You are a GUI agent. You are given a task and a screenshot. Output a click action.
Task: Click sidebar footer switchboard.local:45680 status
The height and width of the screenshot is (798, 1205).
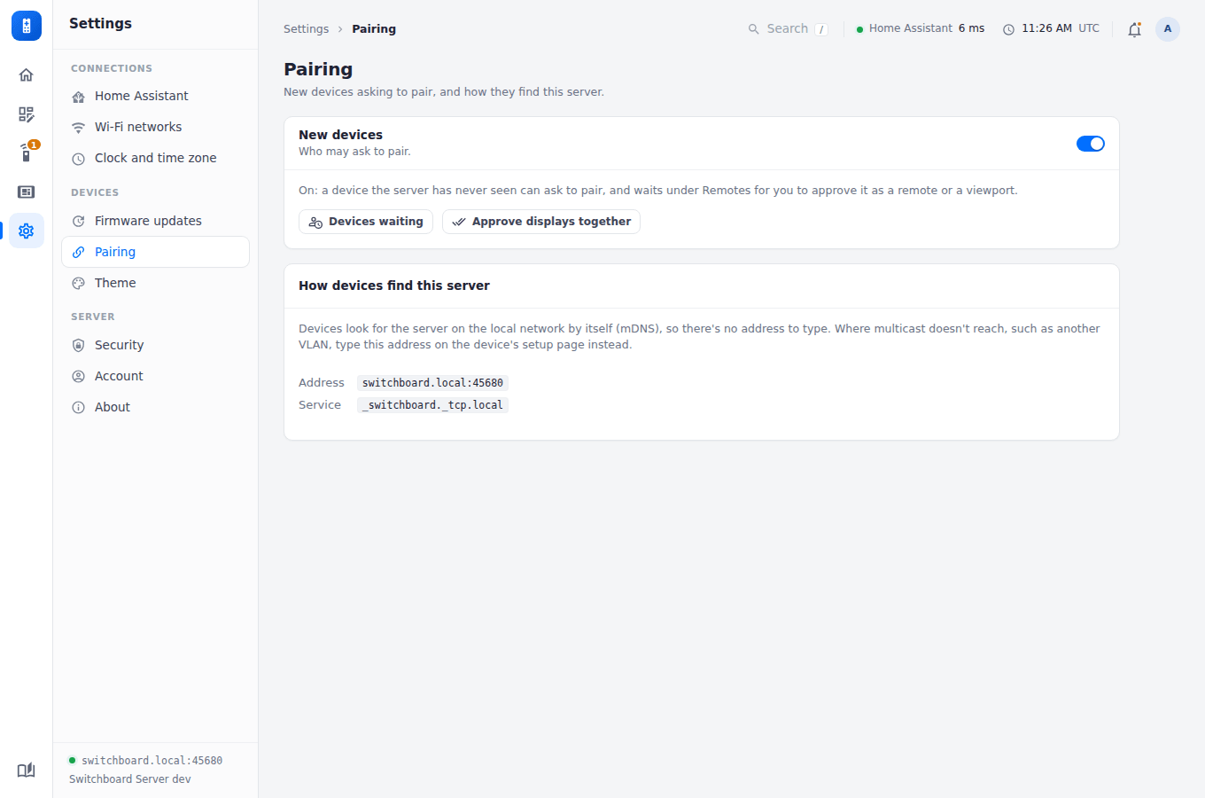coord(145,761)
